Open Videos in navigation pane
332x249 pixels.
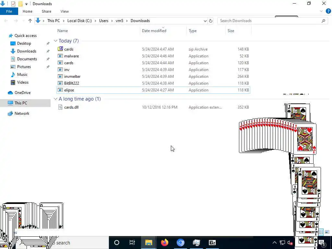23,82
